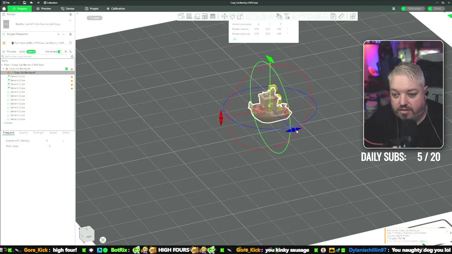Open the Frequent settings tab

click(8, 133)
